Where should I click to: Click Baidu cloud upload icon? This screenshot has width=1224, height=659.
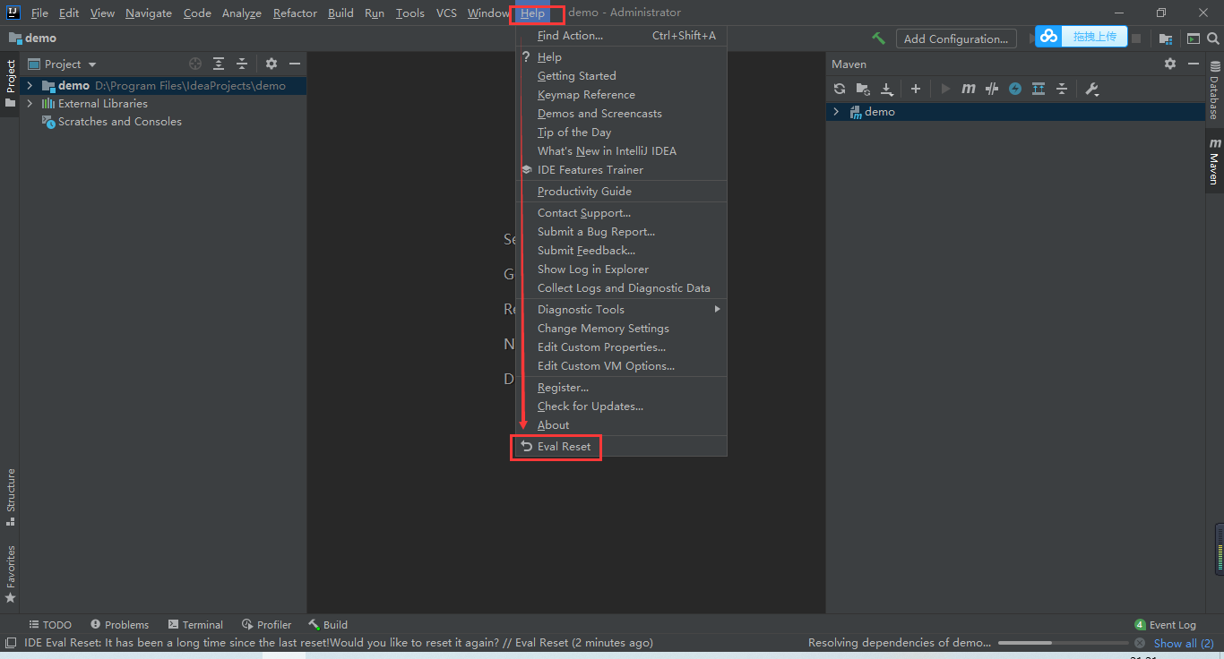1049,37
